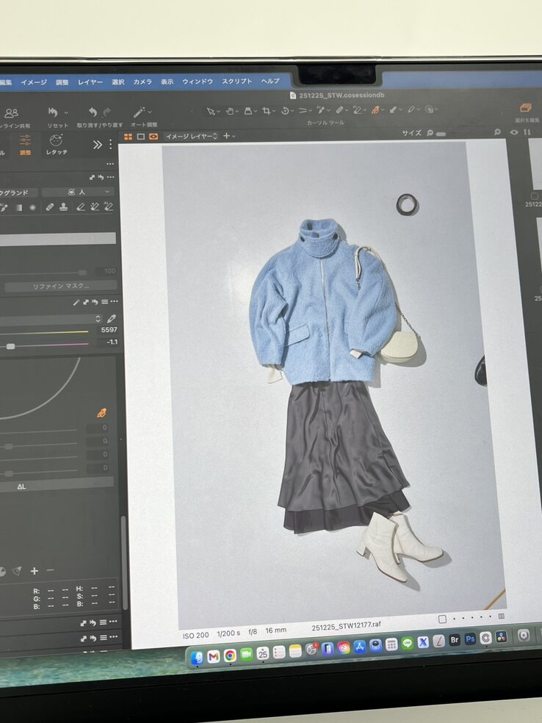
Task: Select the annotation pencil cursor tool
Action: pos(411,109)
